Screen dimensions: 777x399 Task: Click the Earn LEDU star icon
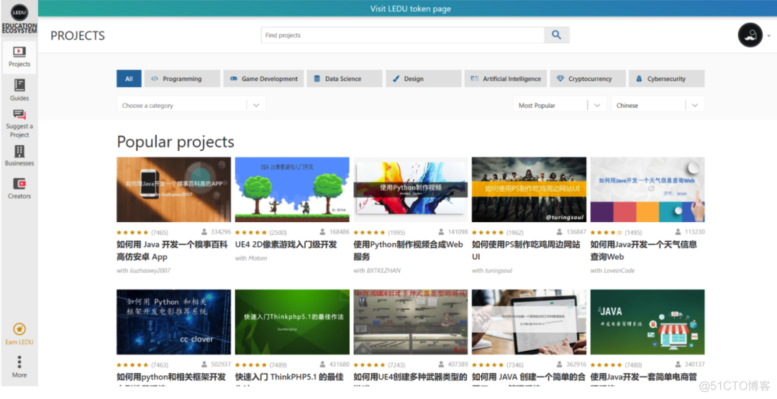pyautogui.click(x=19, y=329)
